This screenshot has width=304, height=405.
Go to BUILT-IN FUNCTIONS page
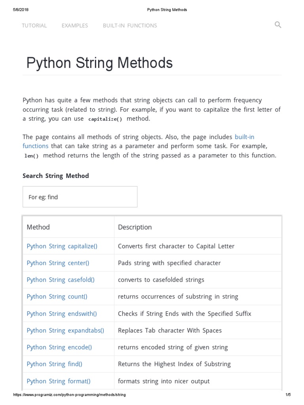(x=130, y=25)
